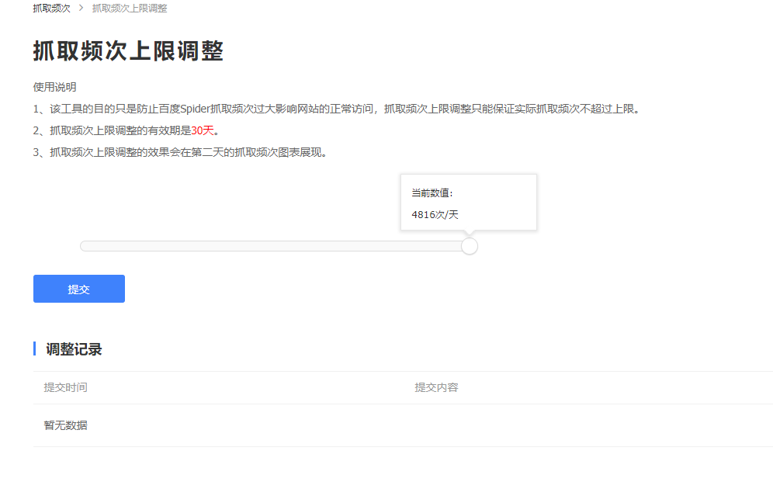Click the 使用说明 instructions label

[x=54, y=87]
